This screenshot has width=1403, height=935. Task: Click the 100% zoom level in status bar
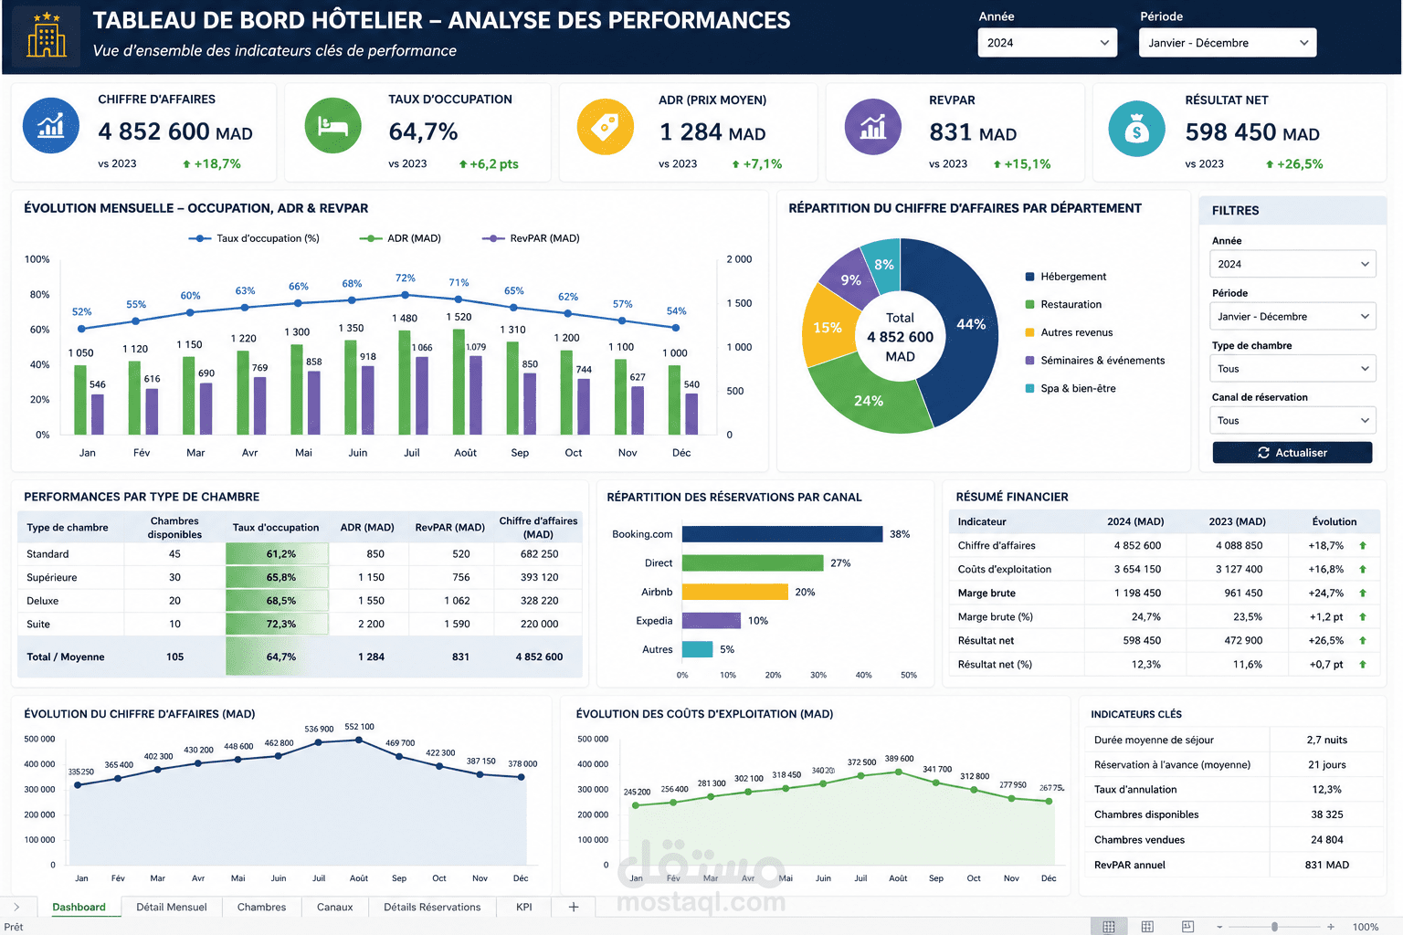(x=1366, y=927)
